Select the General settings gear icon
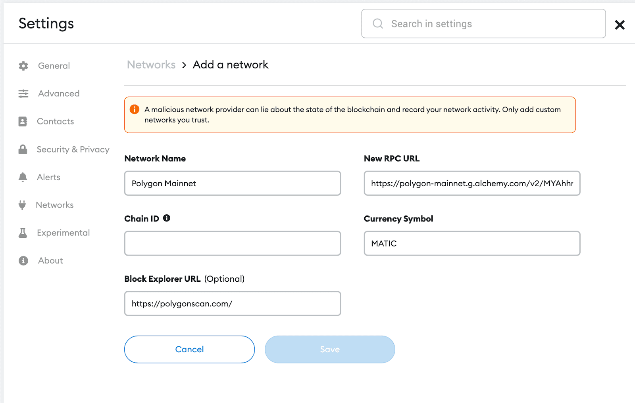This screenshot has height=403, width=635. (23, 66)
